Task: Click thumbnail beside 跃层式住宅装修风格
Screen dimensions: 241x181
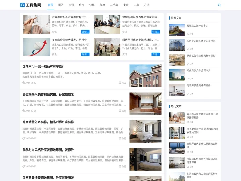Action: 177,60
